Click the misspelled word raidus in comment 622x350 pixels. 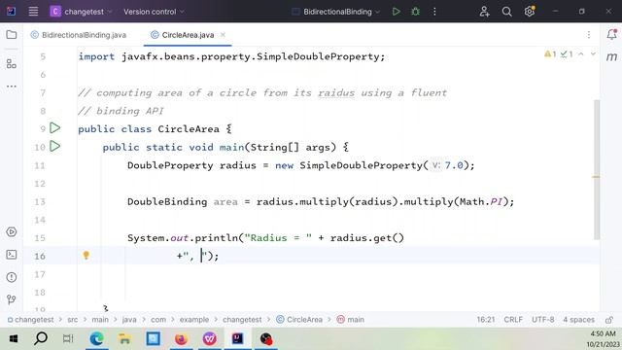tap(336, 93)
